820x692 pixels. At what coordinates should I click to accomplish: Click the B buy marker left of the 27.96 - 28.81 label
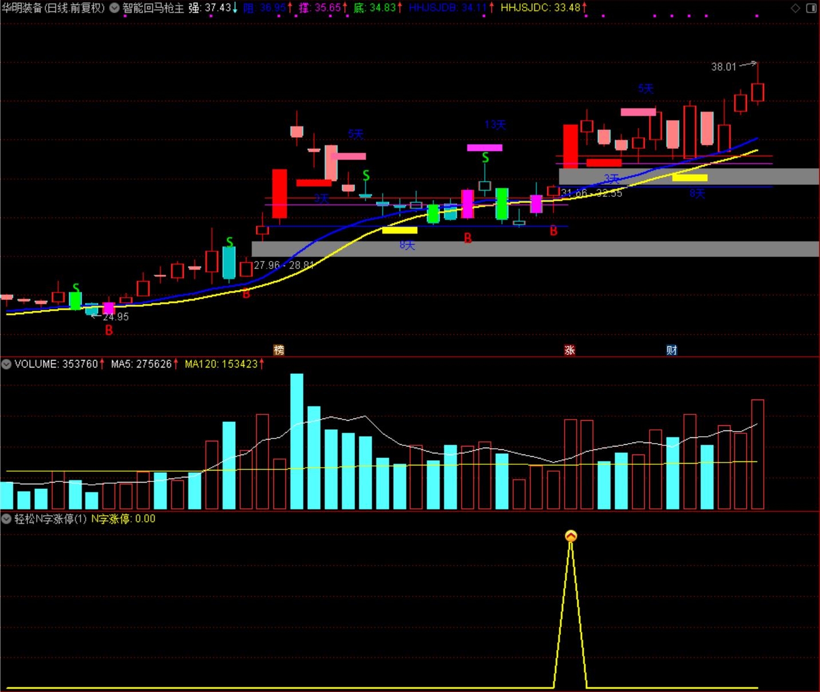point(246,294)
